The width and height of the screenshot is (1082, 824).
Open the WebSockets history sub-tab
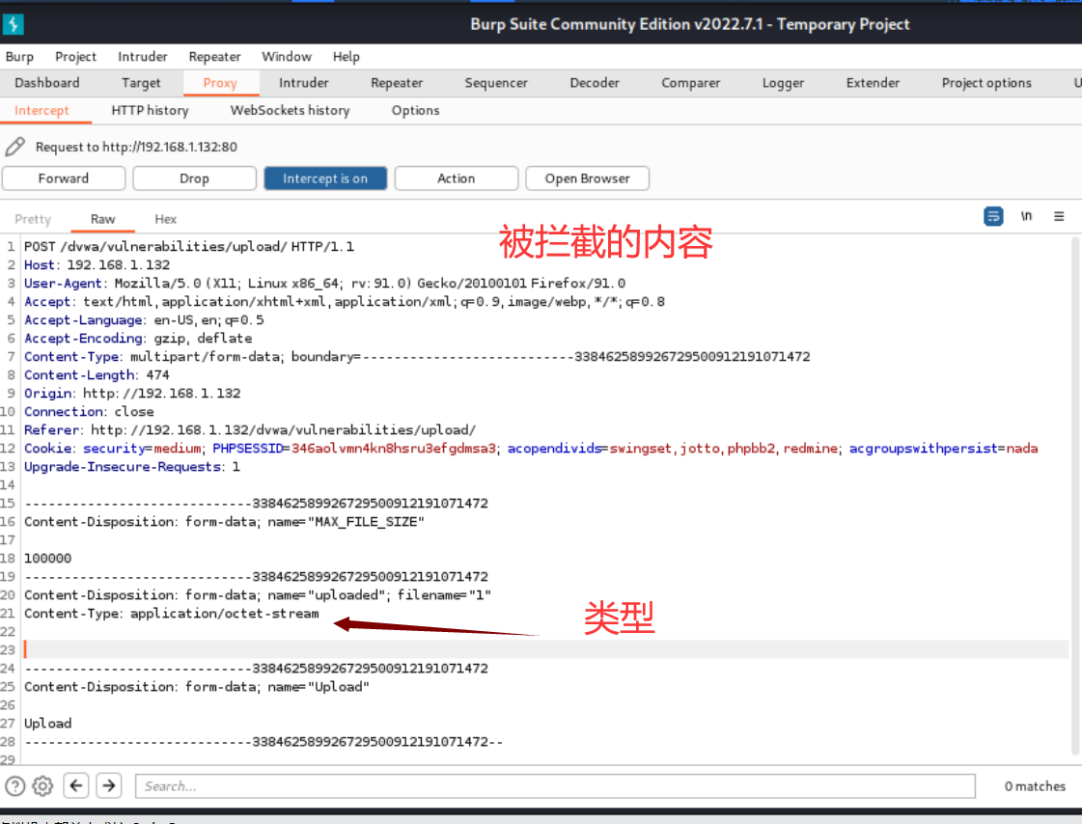coord(290,110)
